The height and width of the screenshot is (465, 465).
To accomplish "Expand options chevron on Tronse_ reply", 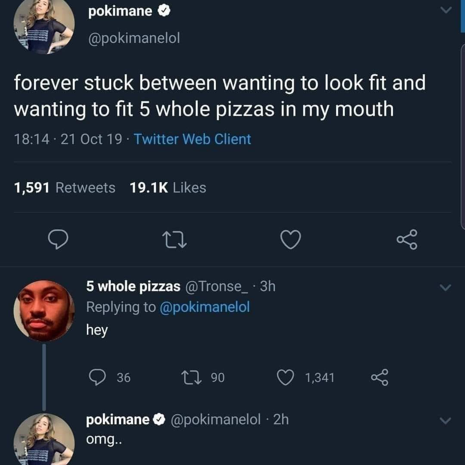I will (x=446, y=287).
